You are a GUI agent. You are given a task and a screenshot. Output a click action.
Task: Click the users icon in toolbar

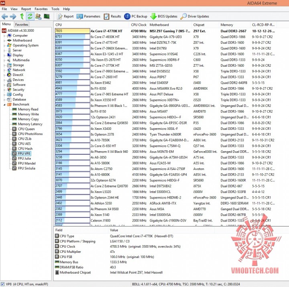tap(39, 16)
